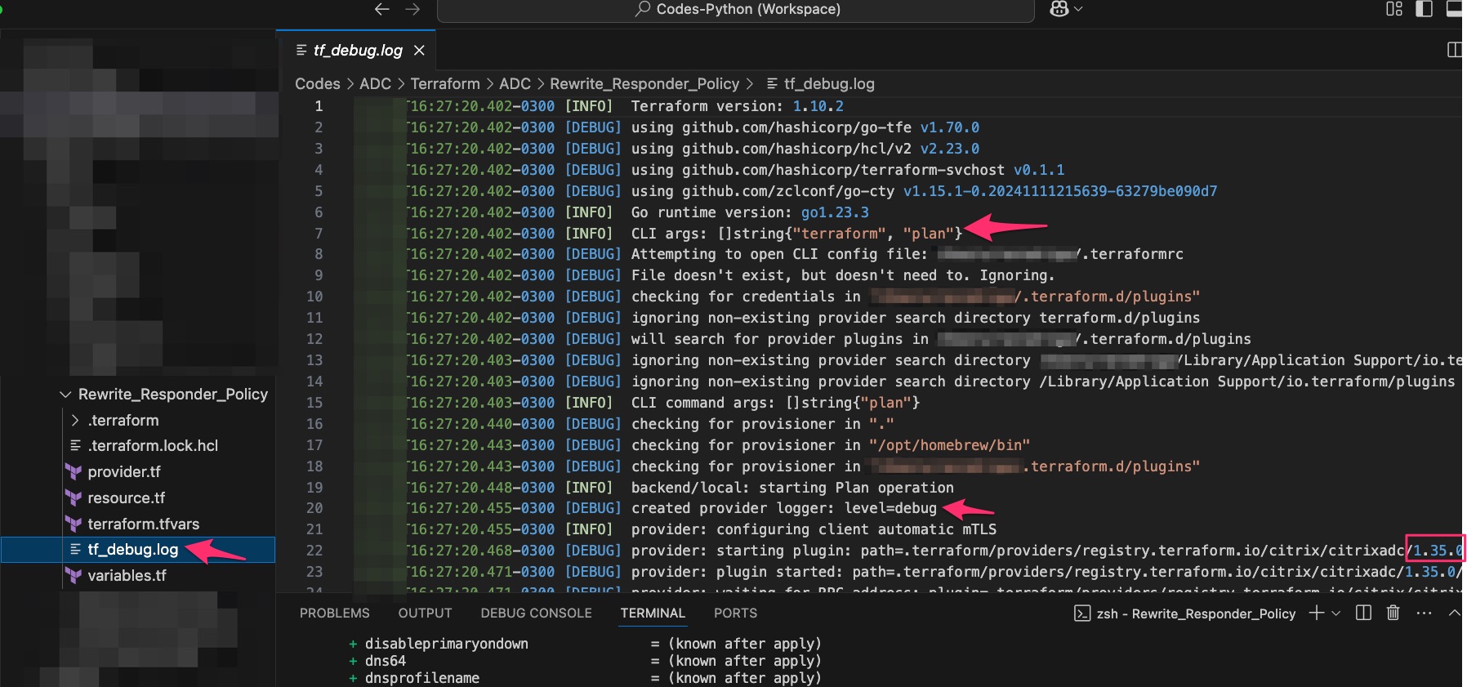
Task: Split the terminal panel
Action: pos(1363,613)
